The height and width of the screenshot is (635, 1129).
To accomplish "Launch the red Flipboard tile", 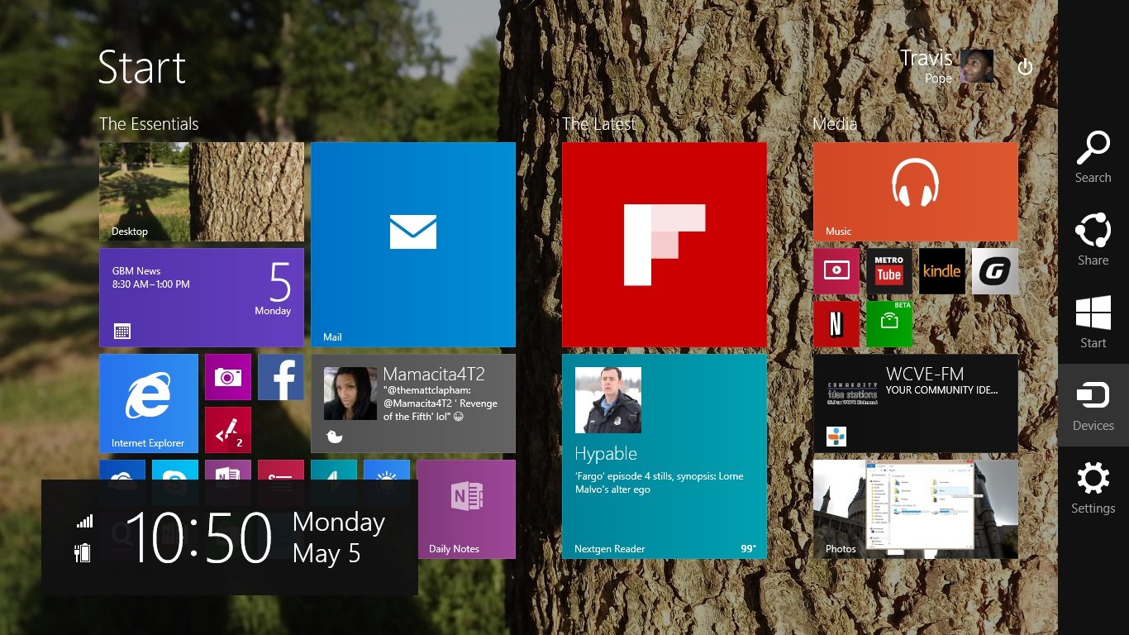I will (x=665, y=245).
